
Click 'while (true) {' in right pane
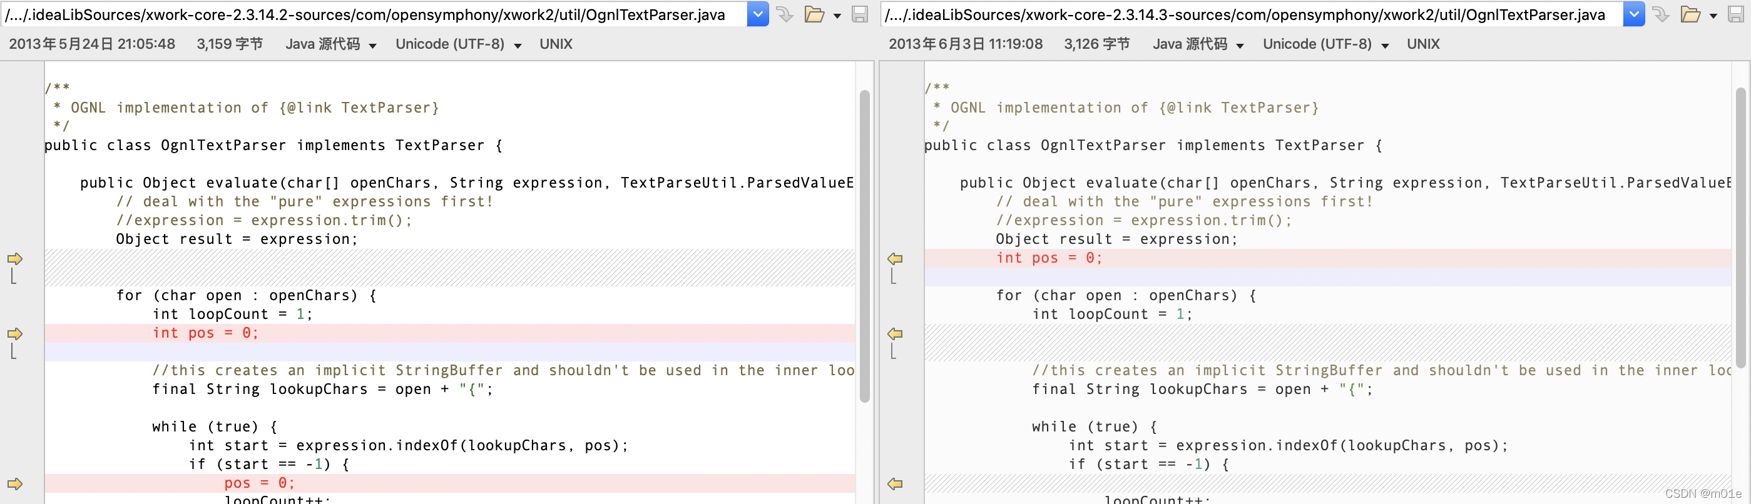click(1095, 426)
